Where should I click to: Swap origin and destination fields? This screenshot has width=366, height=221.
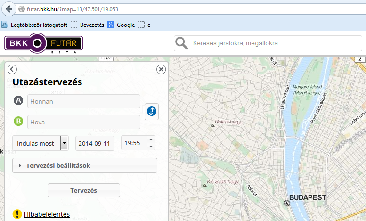click(152, 111)
